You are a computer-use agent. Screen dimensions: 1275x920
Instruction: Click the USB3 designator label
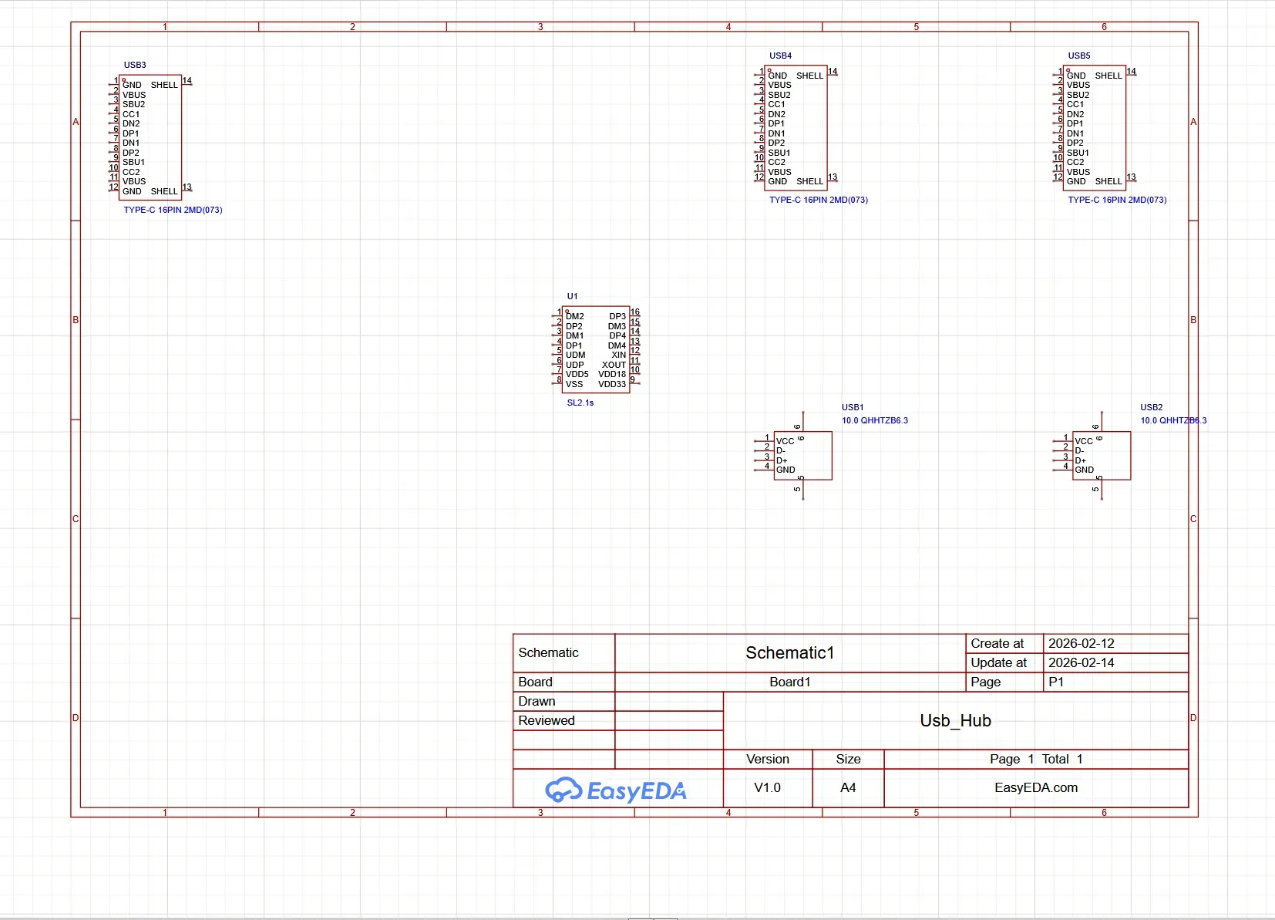pos(135,65)
